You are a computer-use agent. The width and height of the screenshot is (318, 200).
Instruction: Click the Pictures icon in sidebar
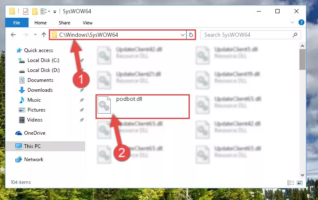22,110
